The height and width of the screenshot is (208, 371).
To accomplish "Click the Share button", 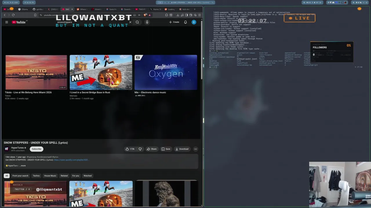I will pos(152,149).
